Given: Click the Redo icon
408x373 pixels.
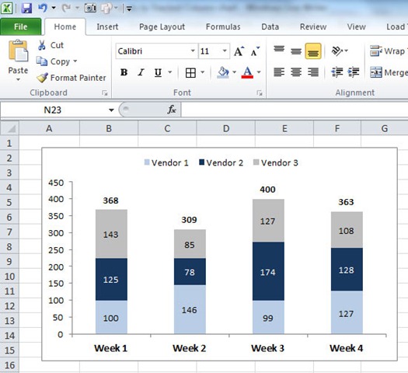Looking at the screenshot, I should coord(66,8).
